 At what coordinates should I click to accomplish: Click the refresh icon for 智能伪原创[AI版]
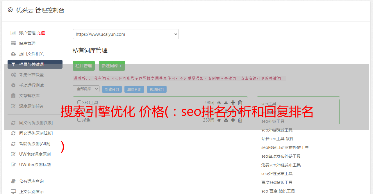click(x=13, y=144)
